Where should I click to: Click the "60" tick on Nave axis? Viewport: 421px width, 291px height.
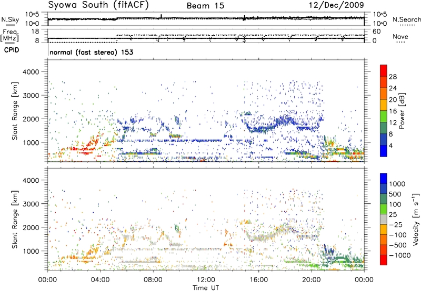(x=376, y=32)
